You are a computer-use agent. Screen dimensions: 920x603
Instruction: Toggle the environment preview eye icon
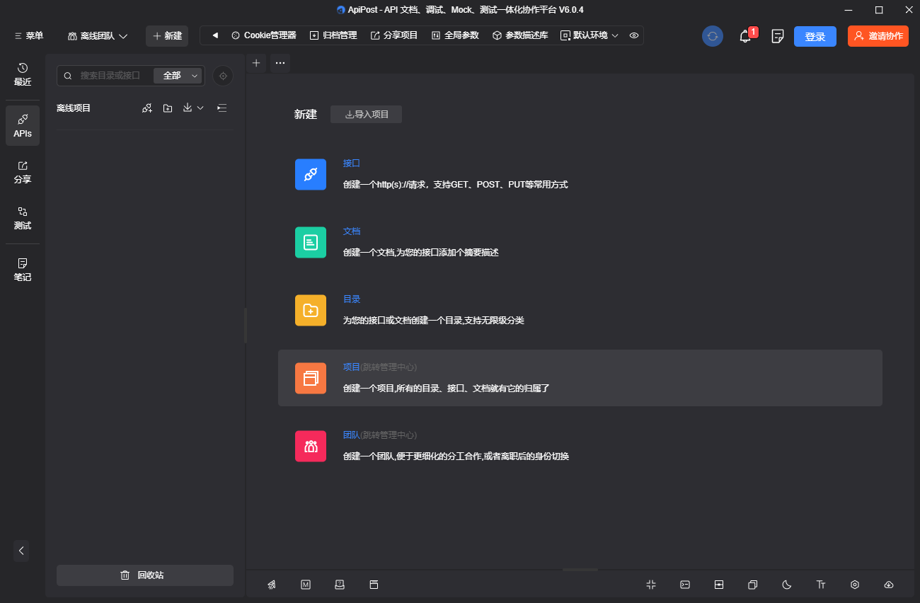coord(633,35)
